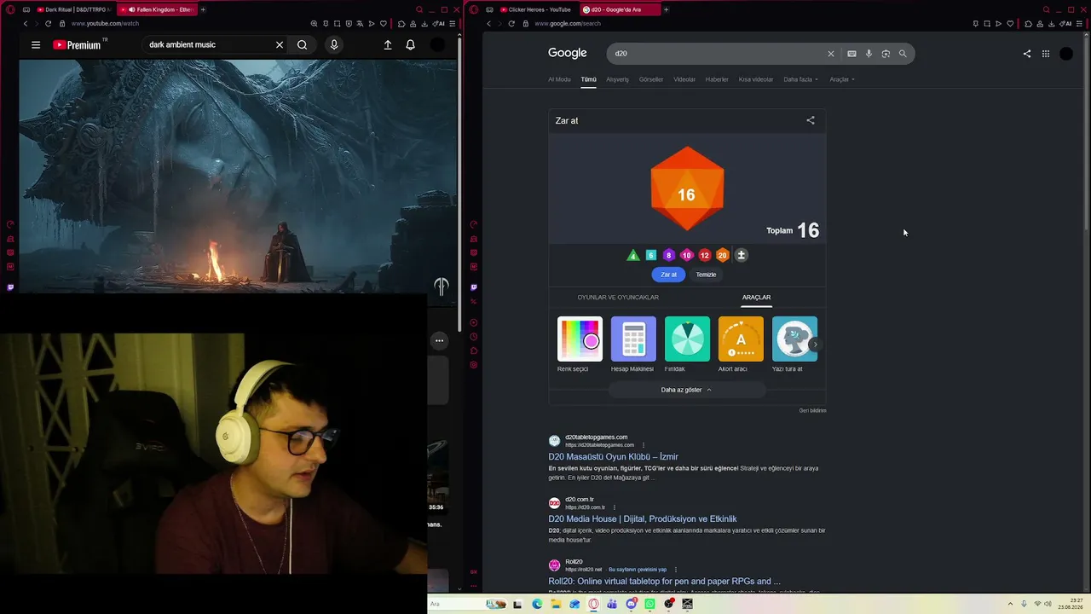Open the dice modifier plus/minus button
Image resolution: width=1091 pixels, height=614 pixels.
[741, 255]
